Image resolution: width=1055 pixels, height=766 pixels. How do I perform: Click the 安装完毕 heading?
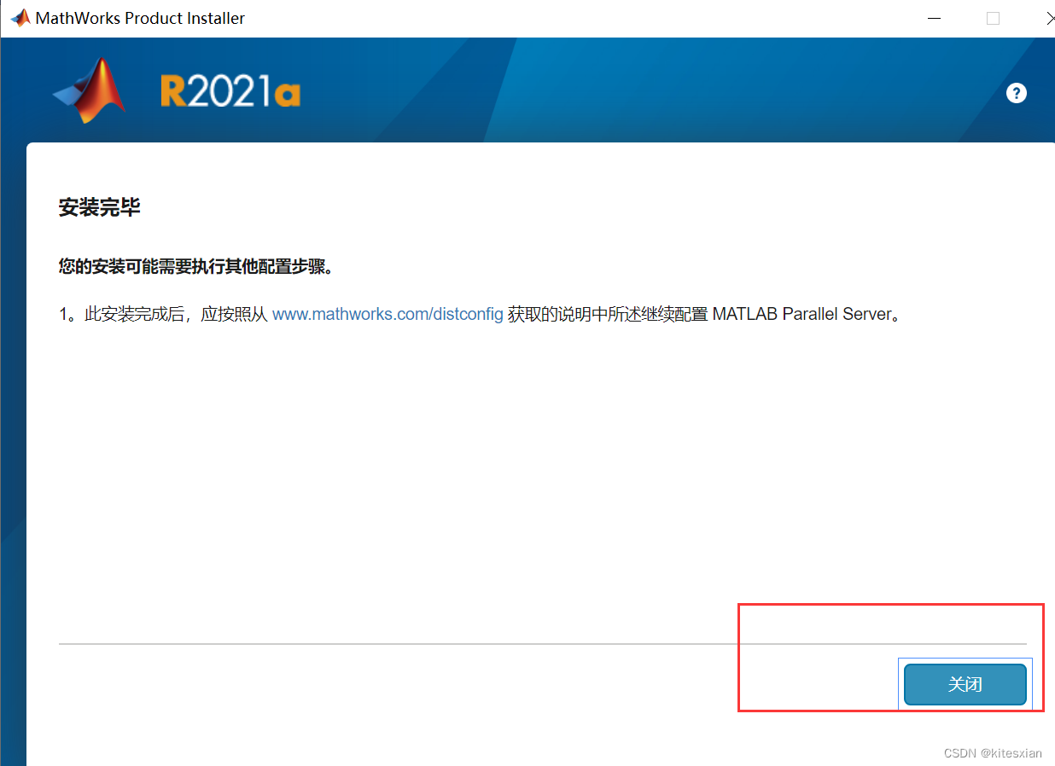tap(99, 207)
